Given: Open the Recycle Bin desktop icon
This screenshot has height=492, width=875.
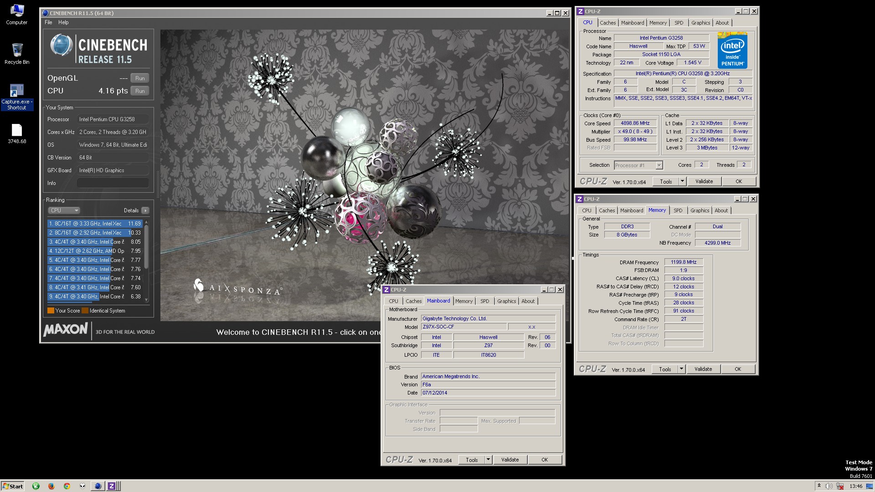Looking at the screenshot, I should [17, 53].
